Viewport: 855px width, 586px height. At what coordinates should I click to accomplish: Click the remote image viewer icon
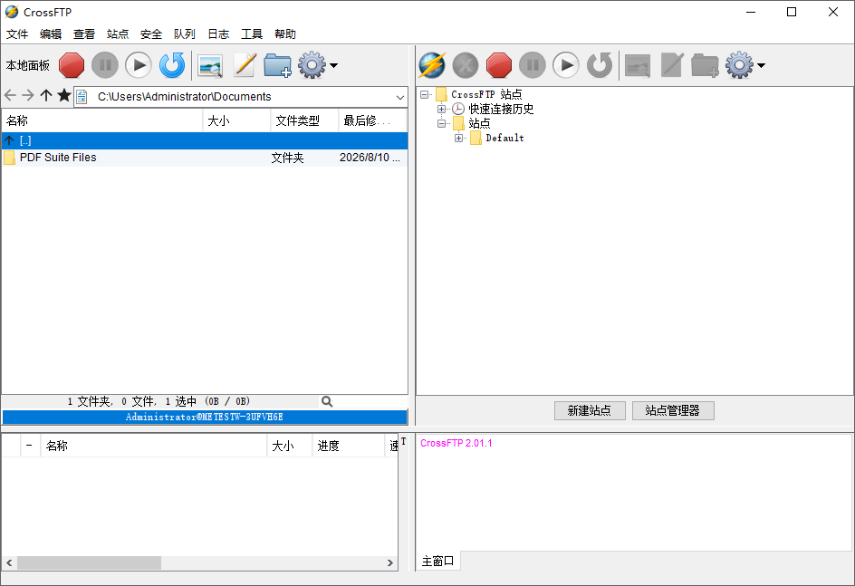(x=638, y=65)
